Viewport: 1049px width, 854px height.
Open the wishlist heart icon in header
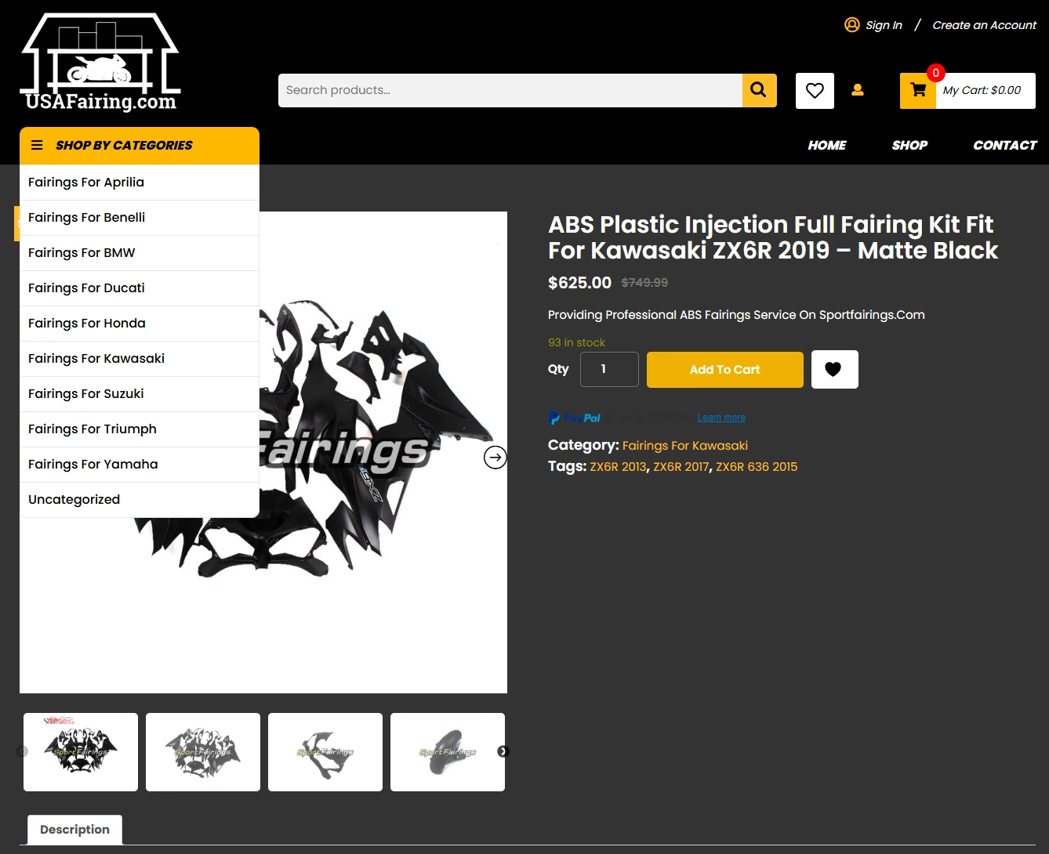pyautogui.click(x=815, y=91)
